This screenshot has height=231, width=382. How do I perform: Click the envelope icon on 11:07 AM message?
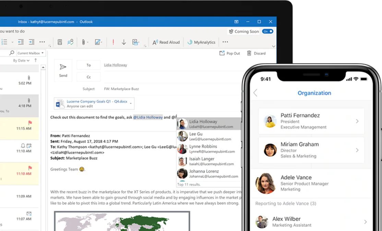click(29, 214)
